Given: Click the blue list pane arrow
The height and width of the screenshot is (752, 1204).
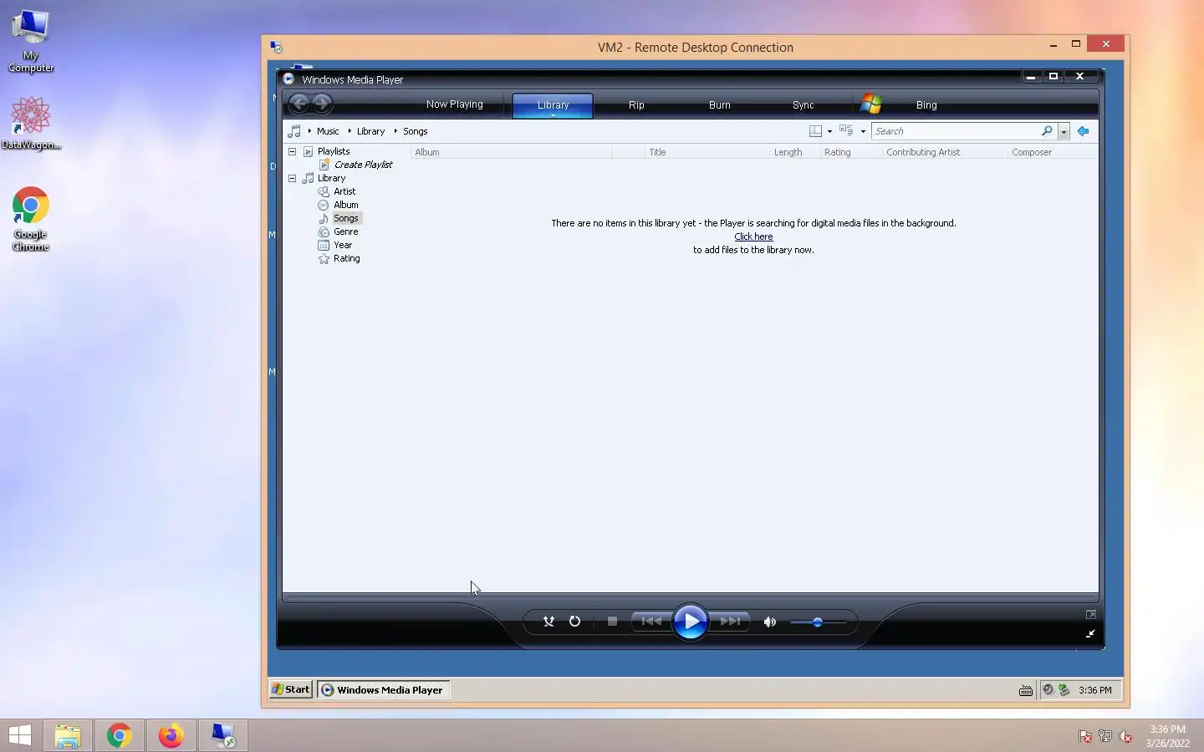Looking at the screenshot, I should point(1083,131).
